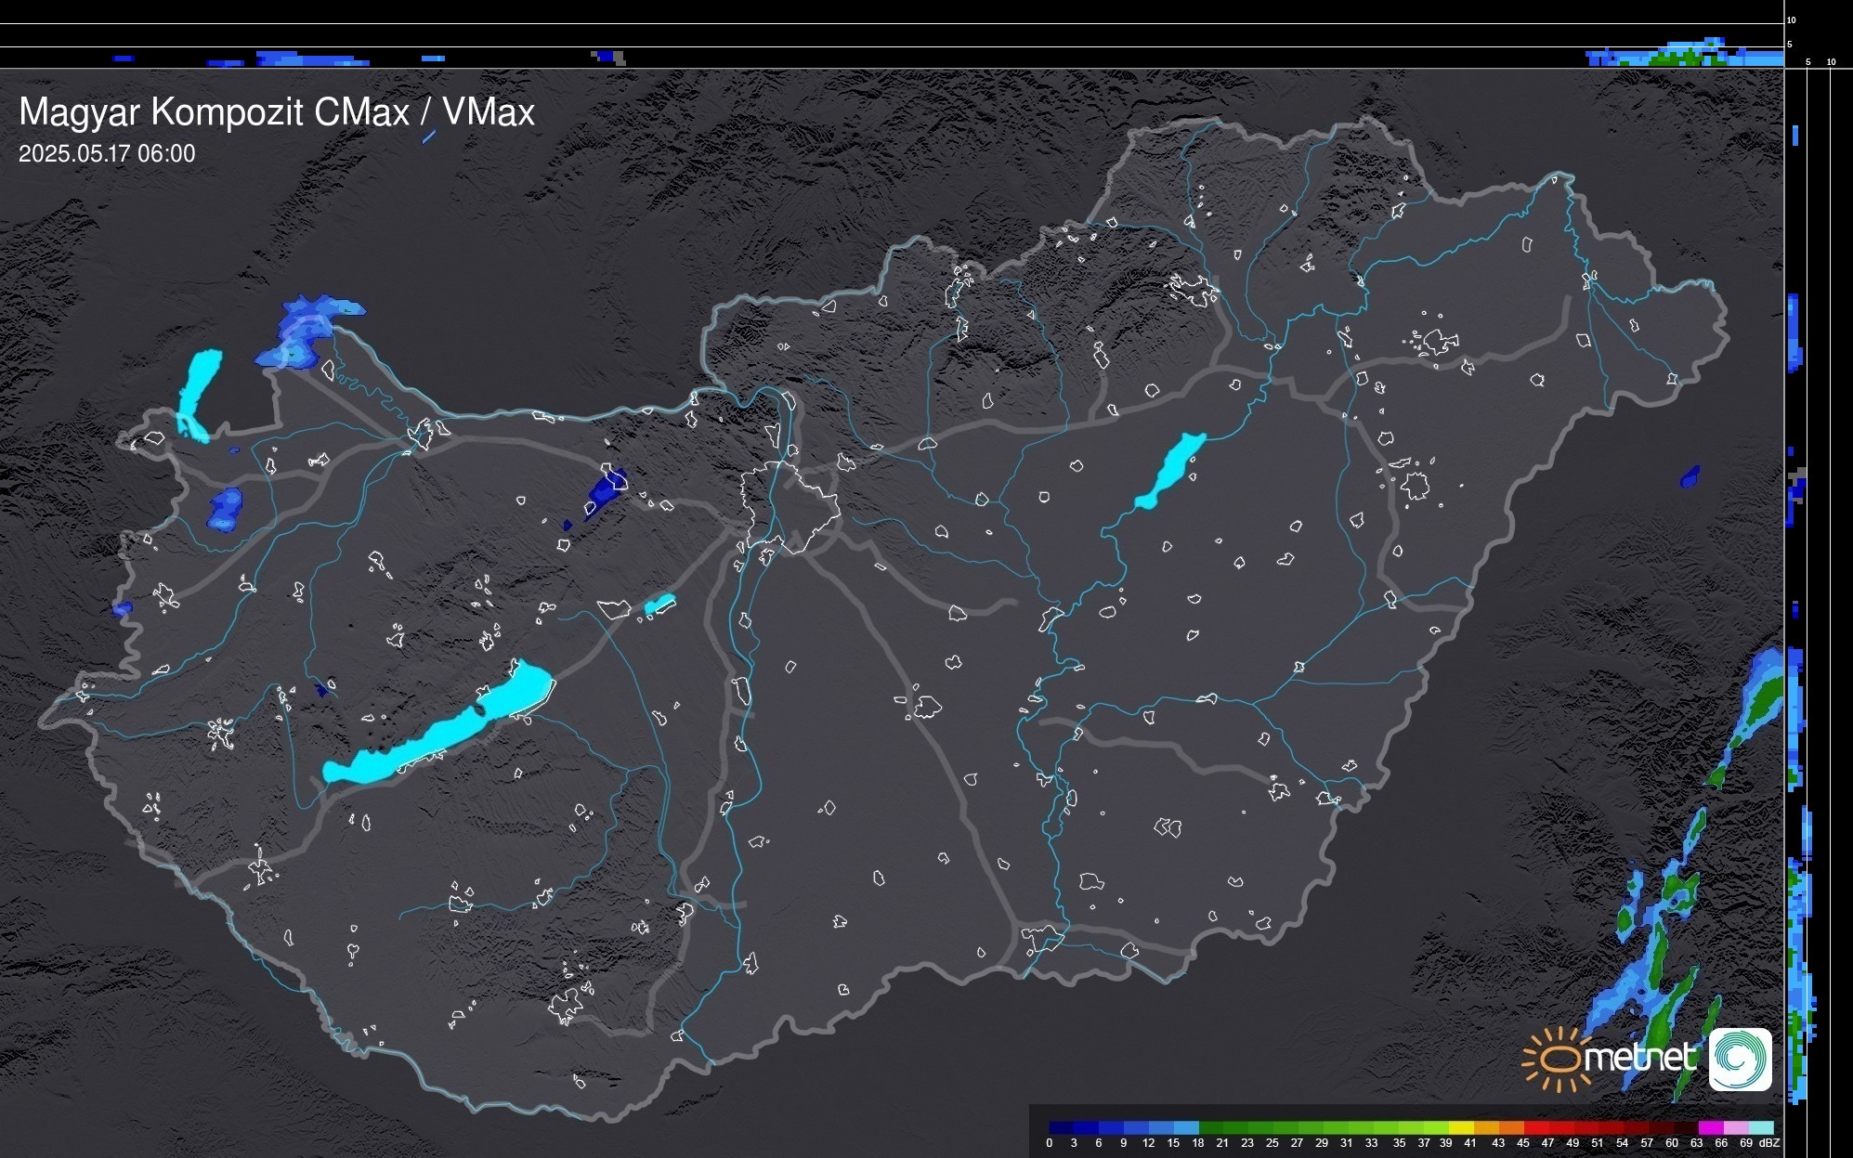Click the large blue echo at northwest border

pyautogui.click(x=302, y=332)
